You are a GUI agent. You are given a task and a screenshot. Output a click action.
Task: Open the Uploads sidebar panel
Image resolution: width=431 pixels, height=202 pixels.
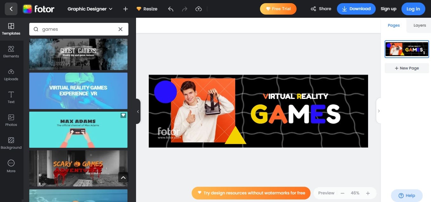click(x=11, y=75)
